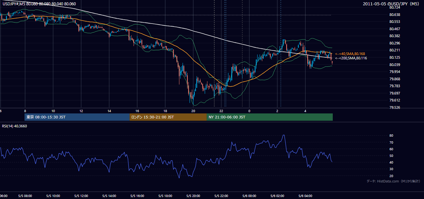Click the 5/5 14:00 bottom time label
The image size is (424, 199).
(x=109, y=196)
